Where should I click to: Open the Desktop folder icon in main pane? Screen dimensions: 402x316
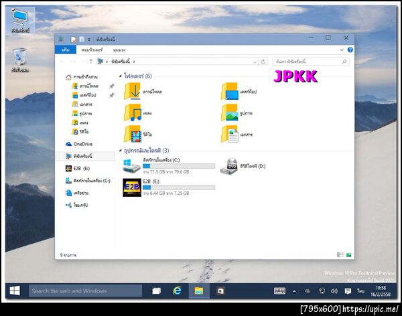click(x=230, y=91)
